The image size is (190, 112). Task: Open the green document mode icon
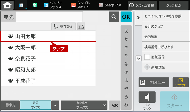pos(35,5)
